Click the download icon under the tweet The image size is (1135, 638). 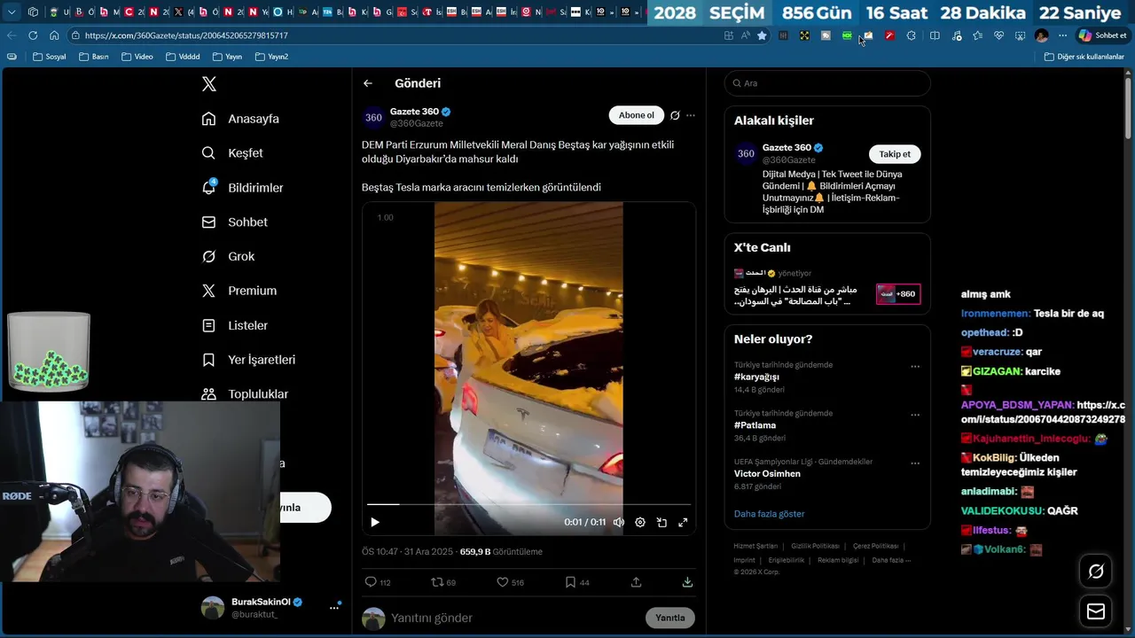click(x=687, y=582)
